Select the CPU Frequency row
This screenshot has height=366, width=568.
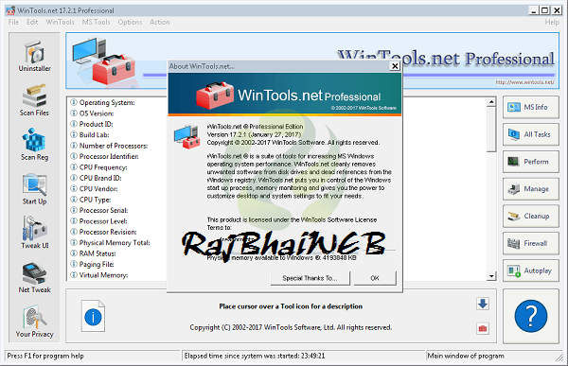click(x=98, y=167)
